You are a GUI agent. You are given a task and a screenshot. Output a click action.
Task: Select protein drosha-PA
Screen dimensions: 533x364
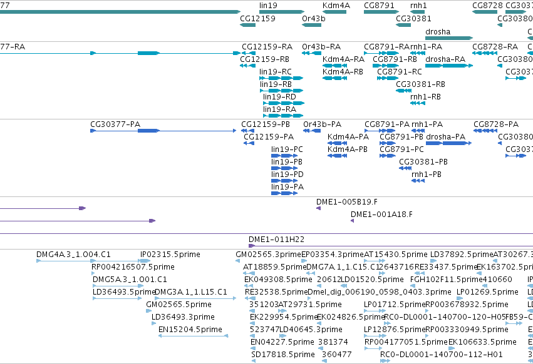[448, 143]
